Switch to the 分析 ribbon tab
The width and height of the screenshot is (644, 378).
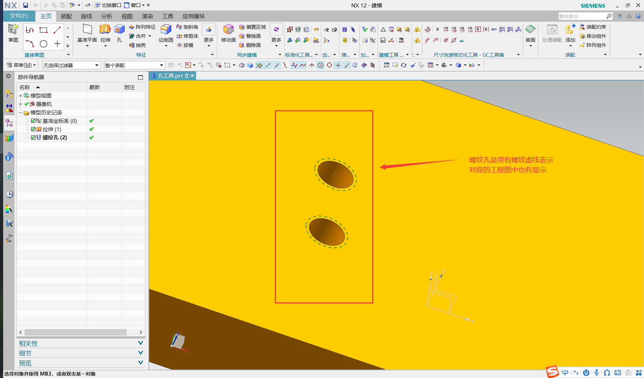coord(106,16)
